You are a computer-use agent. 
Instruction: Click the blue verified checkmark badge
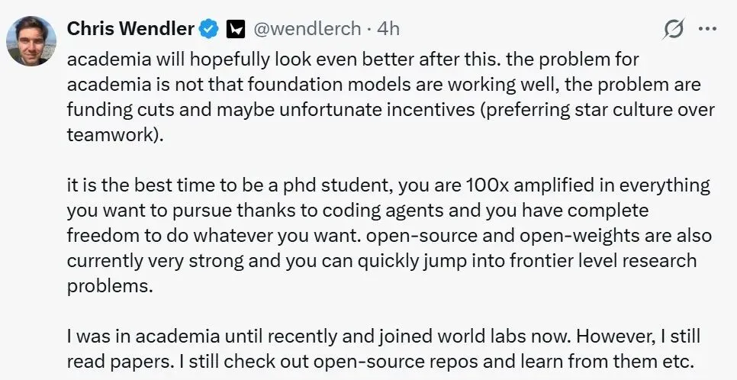click(x=209, y=29)
